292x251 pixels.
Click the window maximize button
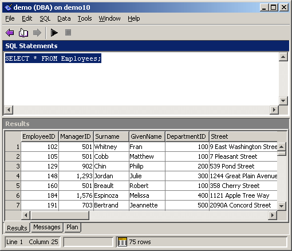click(x=273, y=7)
